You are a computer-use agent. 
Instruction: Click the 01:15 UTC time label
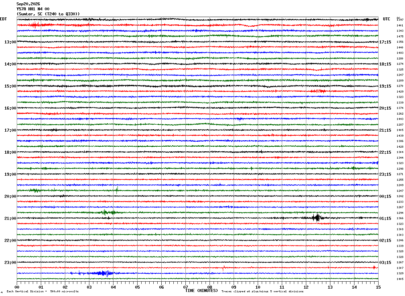(385, 218)
